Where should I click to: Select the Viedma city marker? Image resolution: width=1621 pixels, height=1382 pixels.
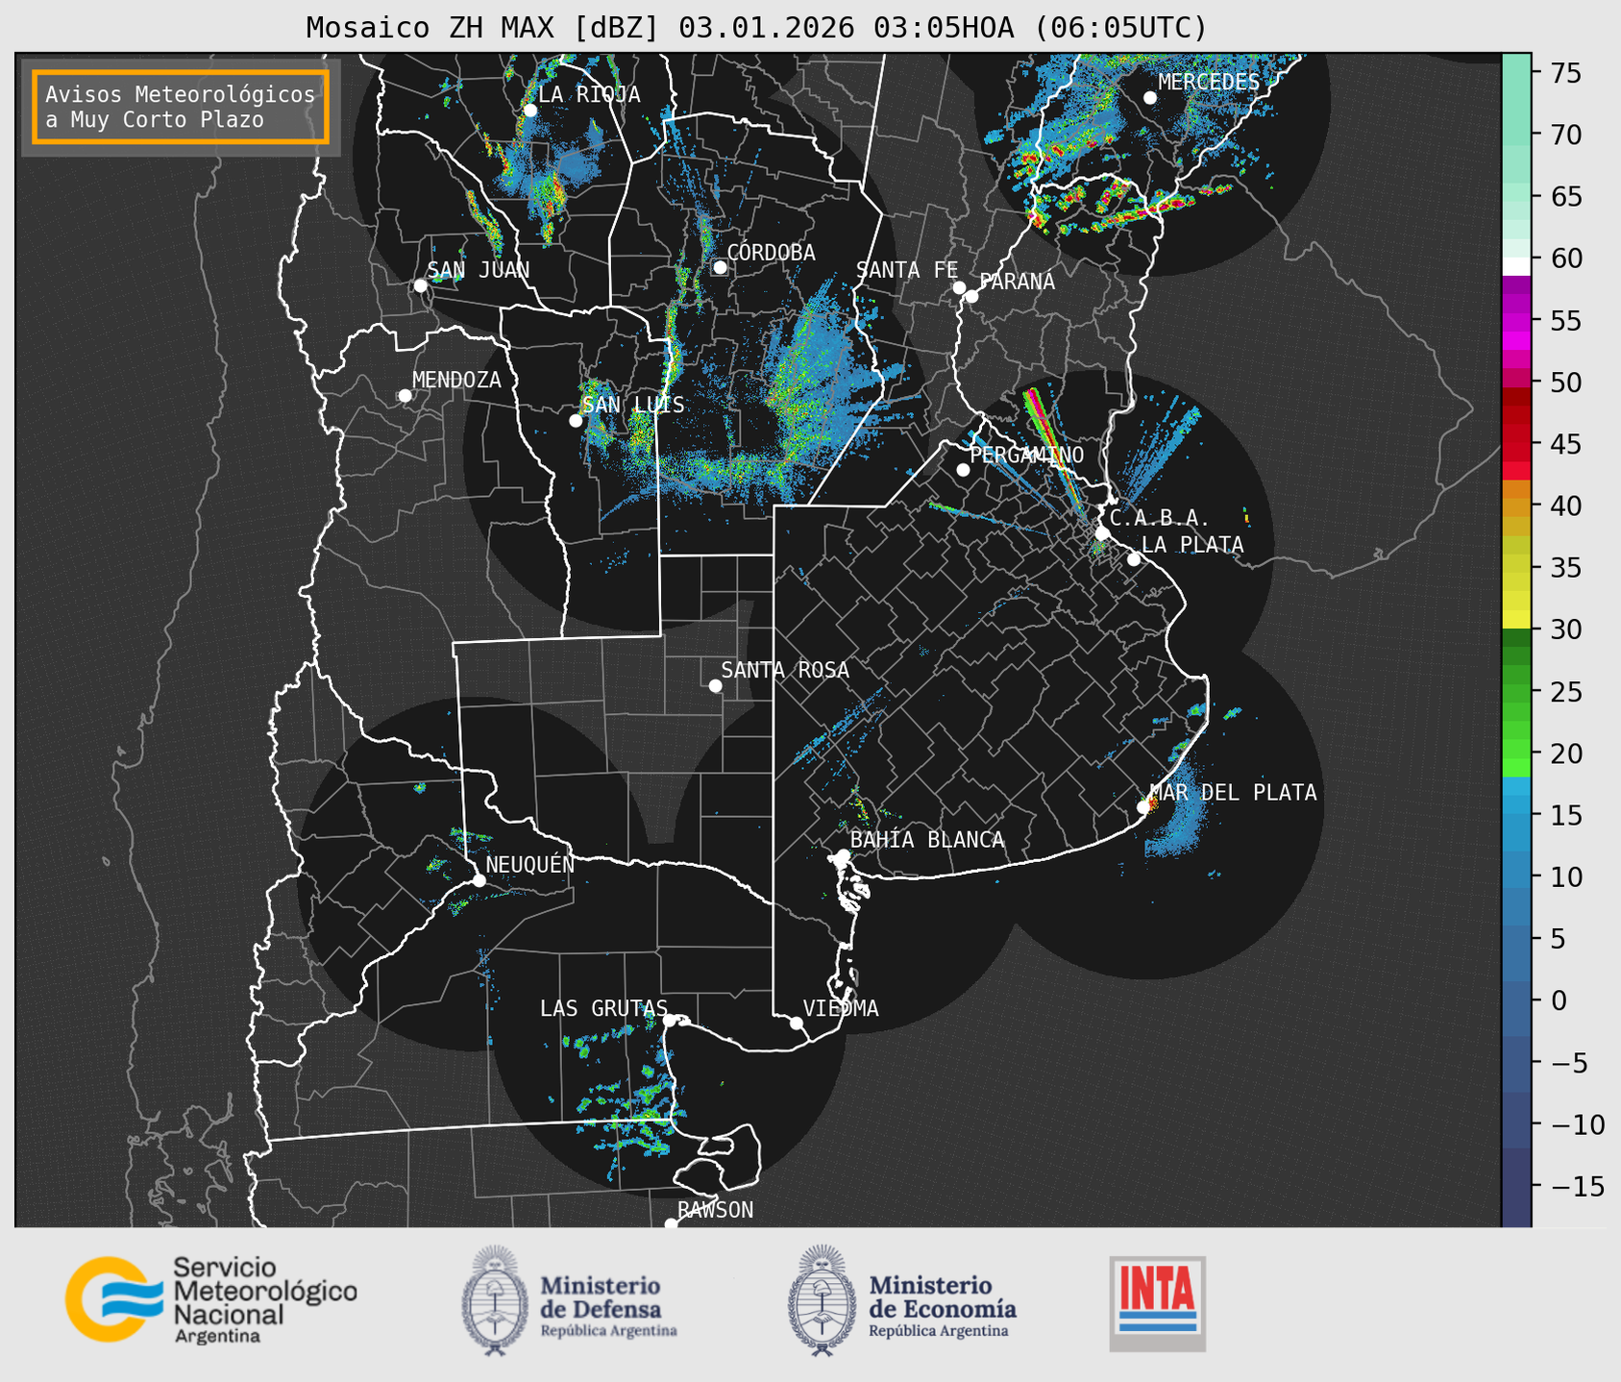point(797,1023)
